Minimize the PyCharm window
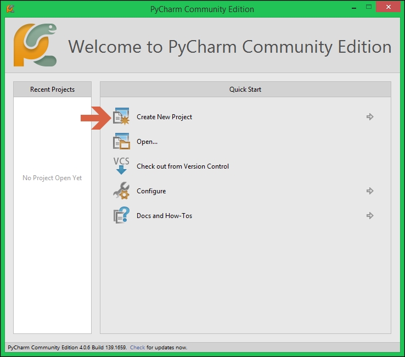The height and width of the screenshot is (357, 405). pos(354,8)
